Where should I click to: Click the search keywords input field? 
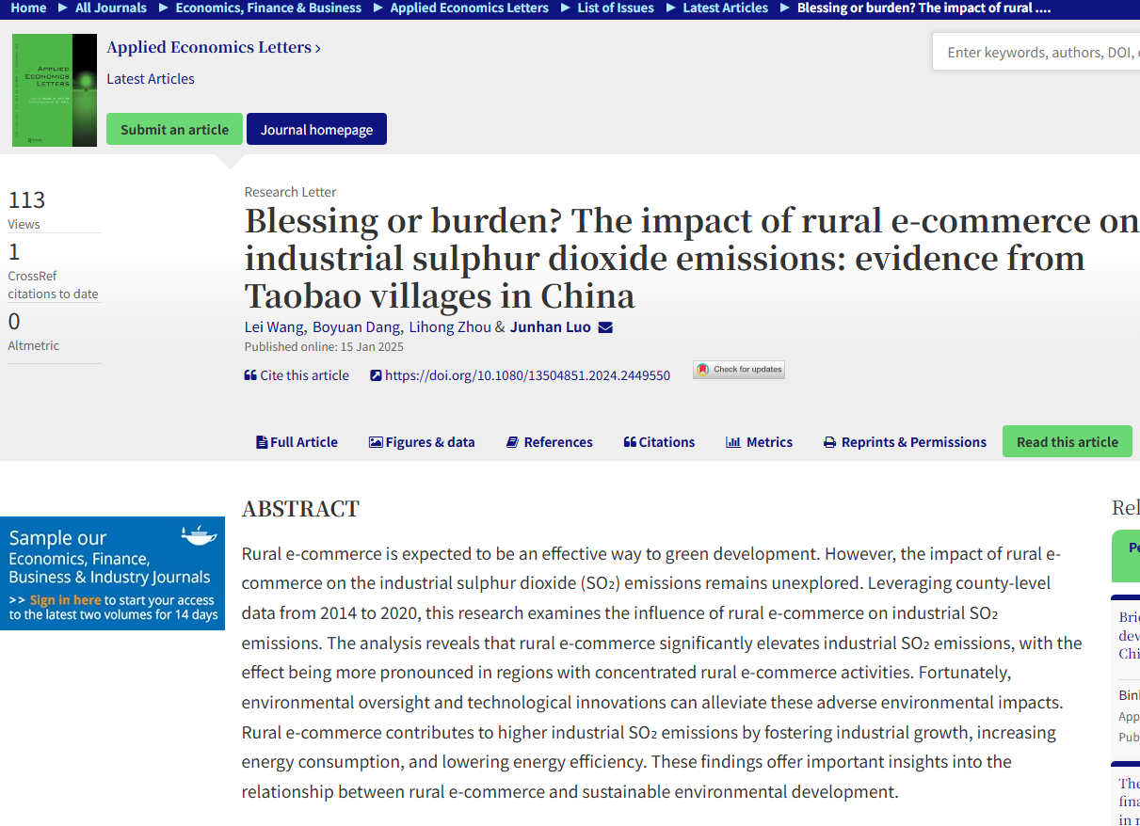coord(1036,53)
